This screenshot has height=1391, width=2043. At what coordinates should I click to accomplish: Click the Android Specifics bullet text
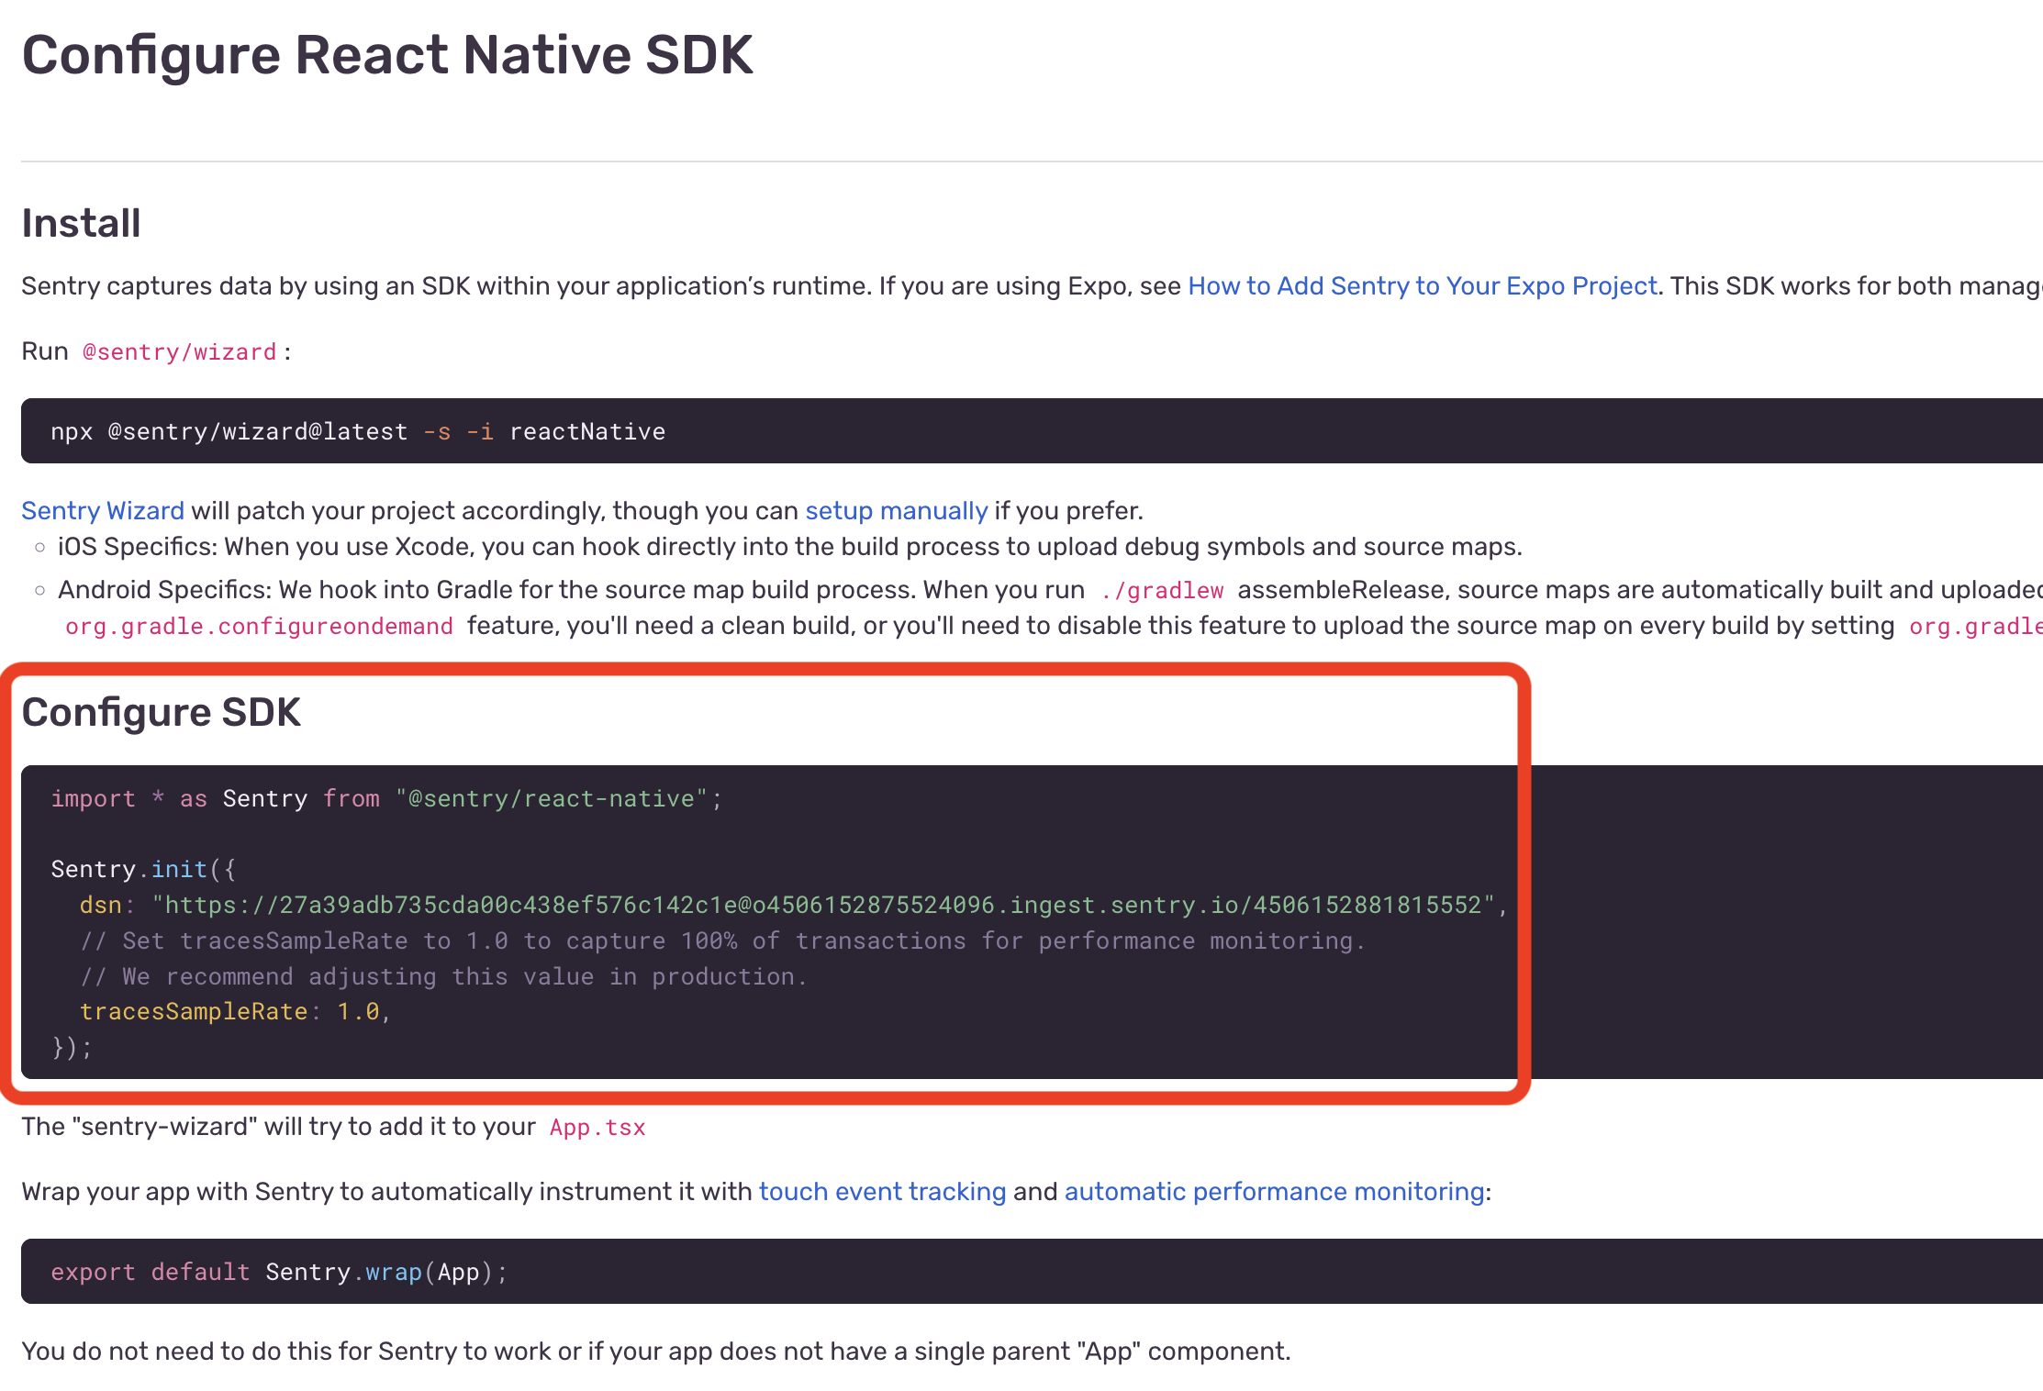tap(1050, 608)
